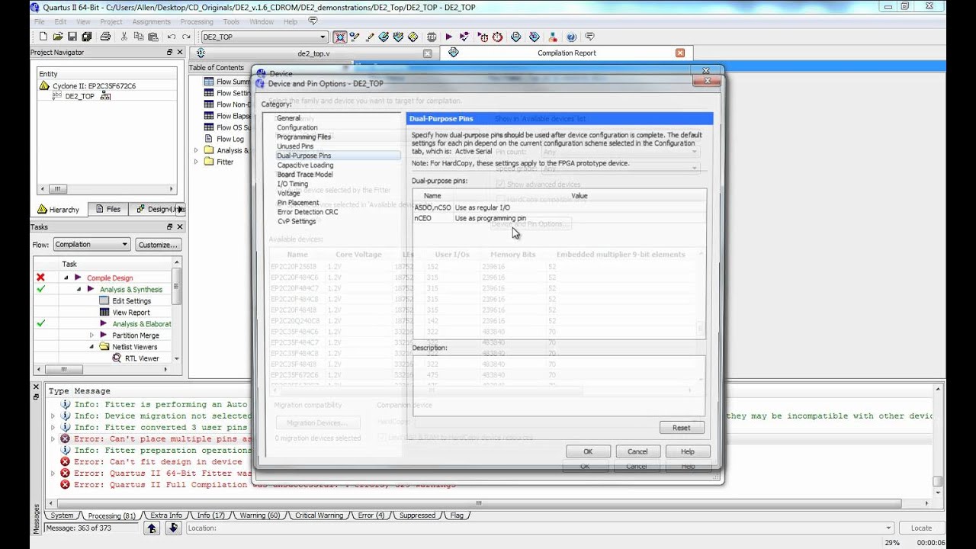Cancel the Device and Pin Options dialog
976x549 pixels.
(x=637, y=451)
